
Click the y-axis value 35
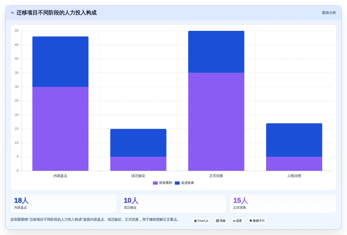[x=17, y=73]
